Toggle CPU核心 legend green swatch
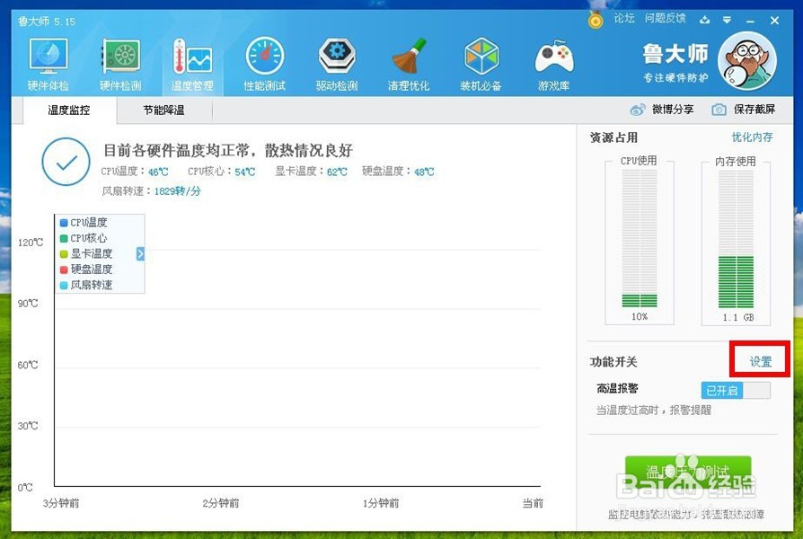Screen dimensions: 803x539 64,238
